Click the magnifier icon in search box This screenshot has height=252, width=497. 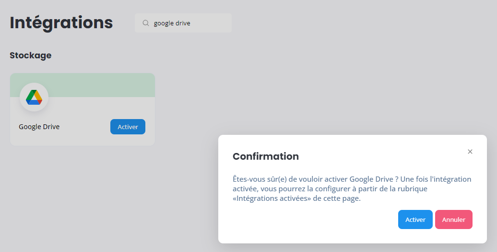[x=145, y=23]
